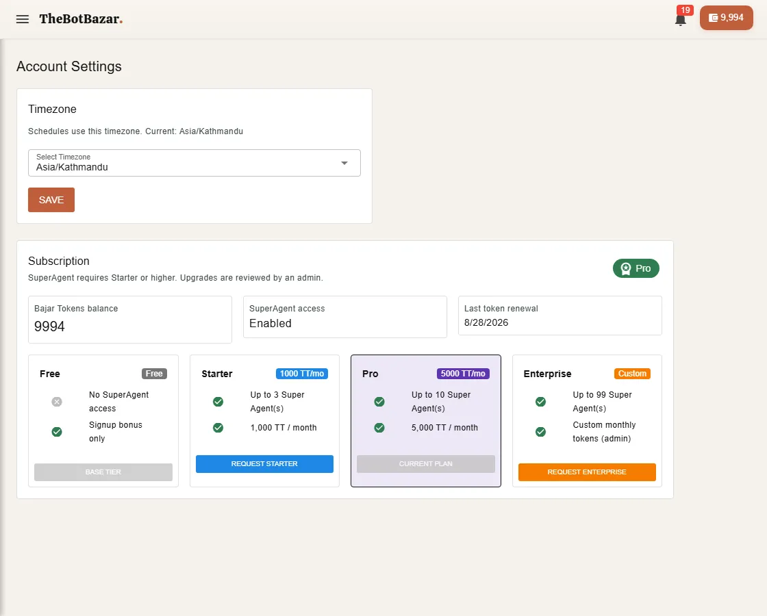Click the 'Up to 10 Super Agent(s)' text
The height and width of the screenshot is (616, 767).
click(x=441, y=401)
